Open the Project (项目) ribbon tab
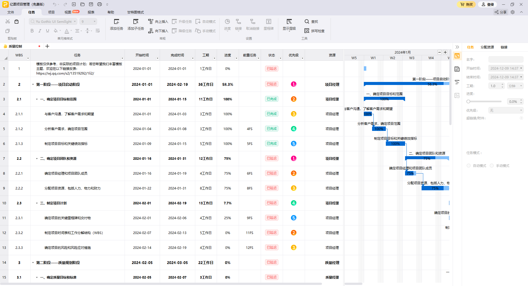 point(51,12)
